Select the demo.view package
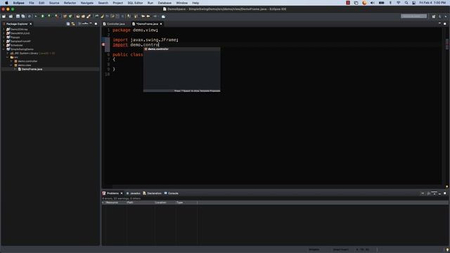 [25, 65]
